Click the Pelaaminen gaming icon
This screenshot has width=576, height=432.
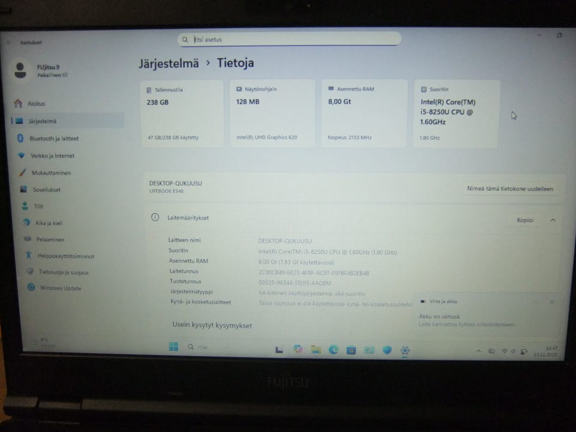(28, 239)
